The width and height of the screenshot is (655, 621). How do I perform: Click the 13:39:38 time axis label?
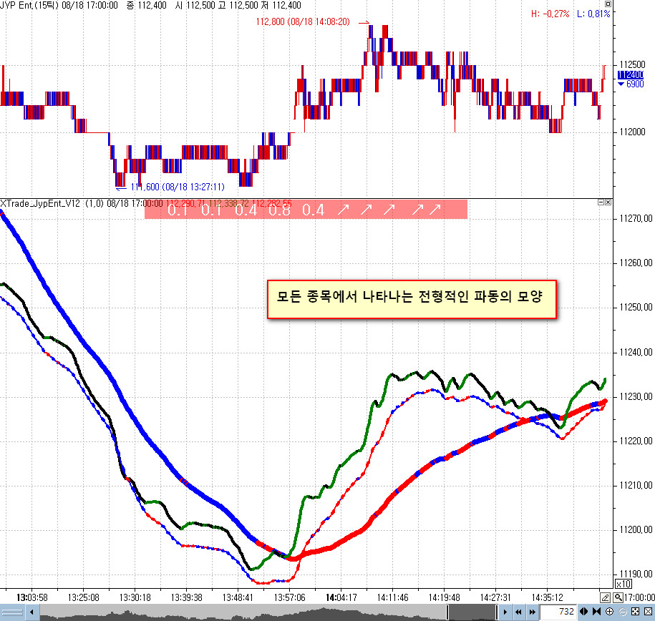tap(186, 597)
